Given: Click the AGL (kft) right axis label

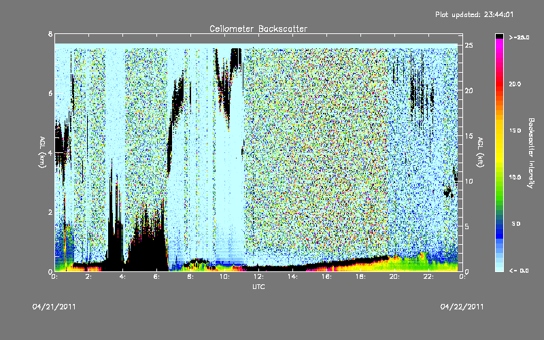Looking at the screenshot, I should click(480, 152).
